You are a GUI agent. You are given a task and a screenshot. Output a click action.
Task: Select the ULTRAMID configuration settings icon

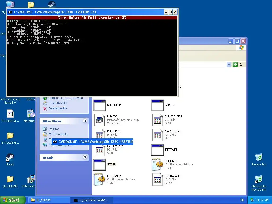click(x=100, y=179)
